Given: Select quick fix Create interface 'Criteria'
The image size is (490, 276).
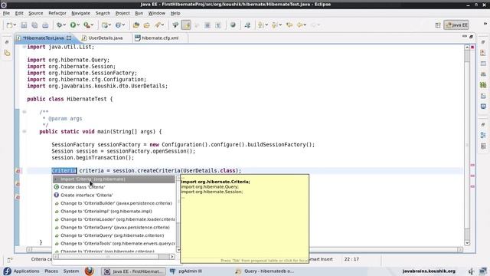Looking at the screenshot, I should coord(114,195).
